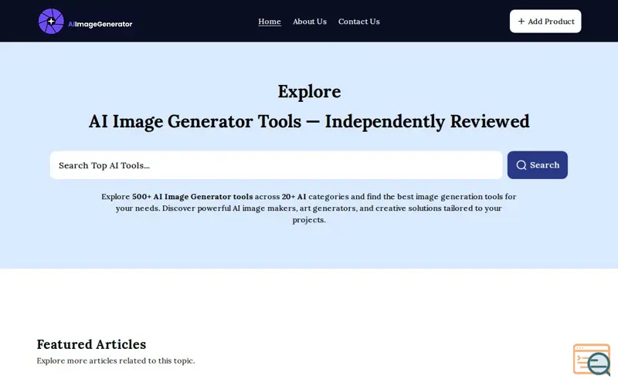
Task: Focus the Search Top AI Tools field
Action: click(x=276, y=165)
